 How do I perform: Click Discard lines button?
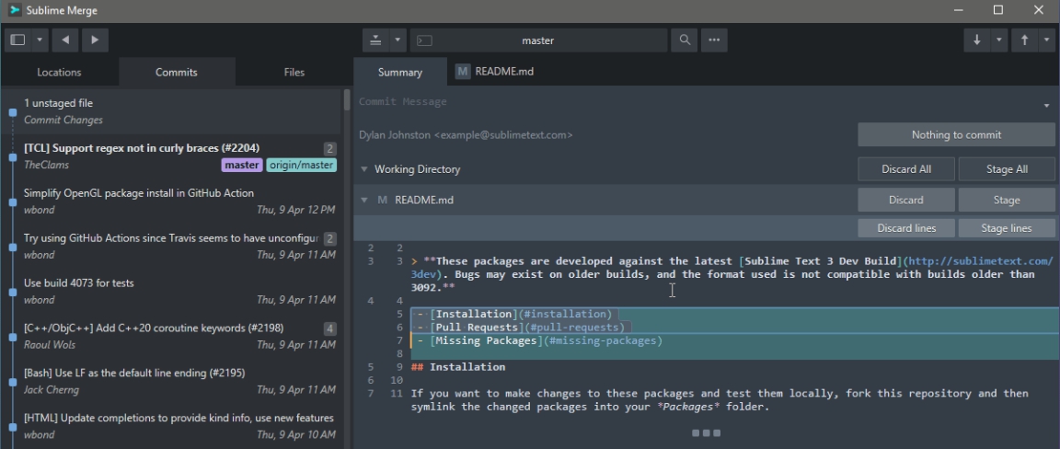[905, 228]
